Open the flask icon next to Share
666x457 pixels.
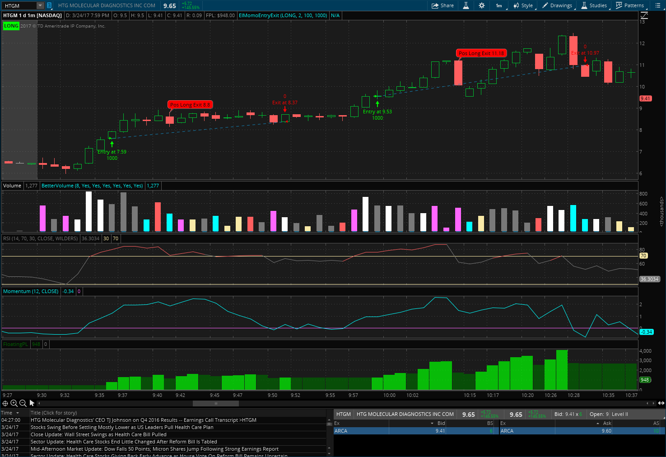pos(466,5)
